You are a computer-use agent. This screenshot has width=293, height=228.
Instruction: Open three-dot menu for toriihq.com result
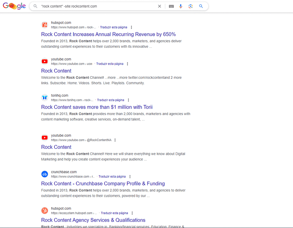(128, 100)
